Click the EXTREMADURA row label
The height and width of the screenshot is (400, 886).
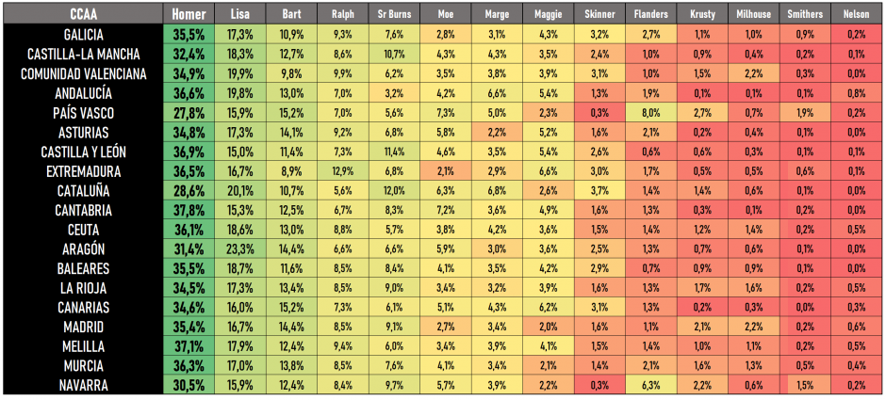point(81,171)
